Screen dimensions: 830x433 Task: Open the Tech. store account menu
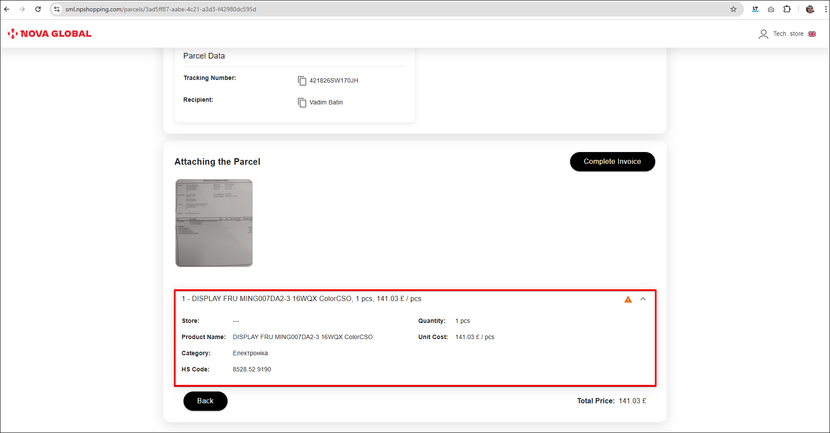pos(788,34)
